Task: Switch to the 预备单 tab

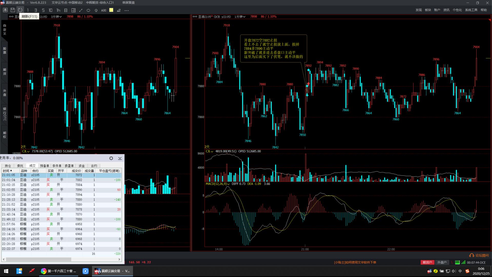Action: tap(45, 166)
